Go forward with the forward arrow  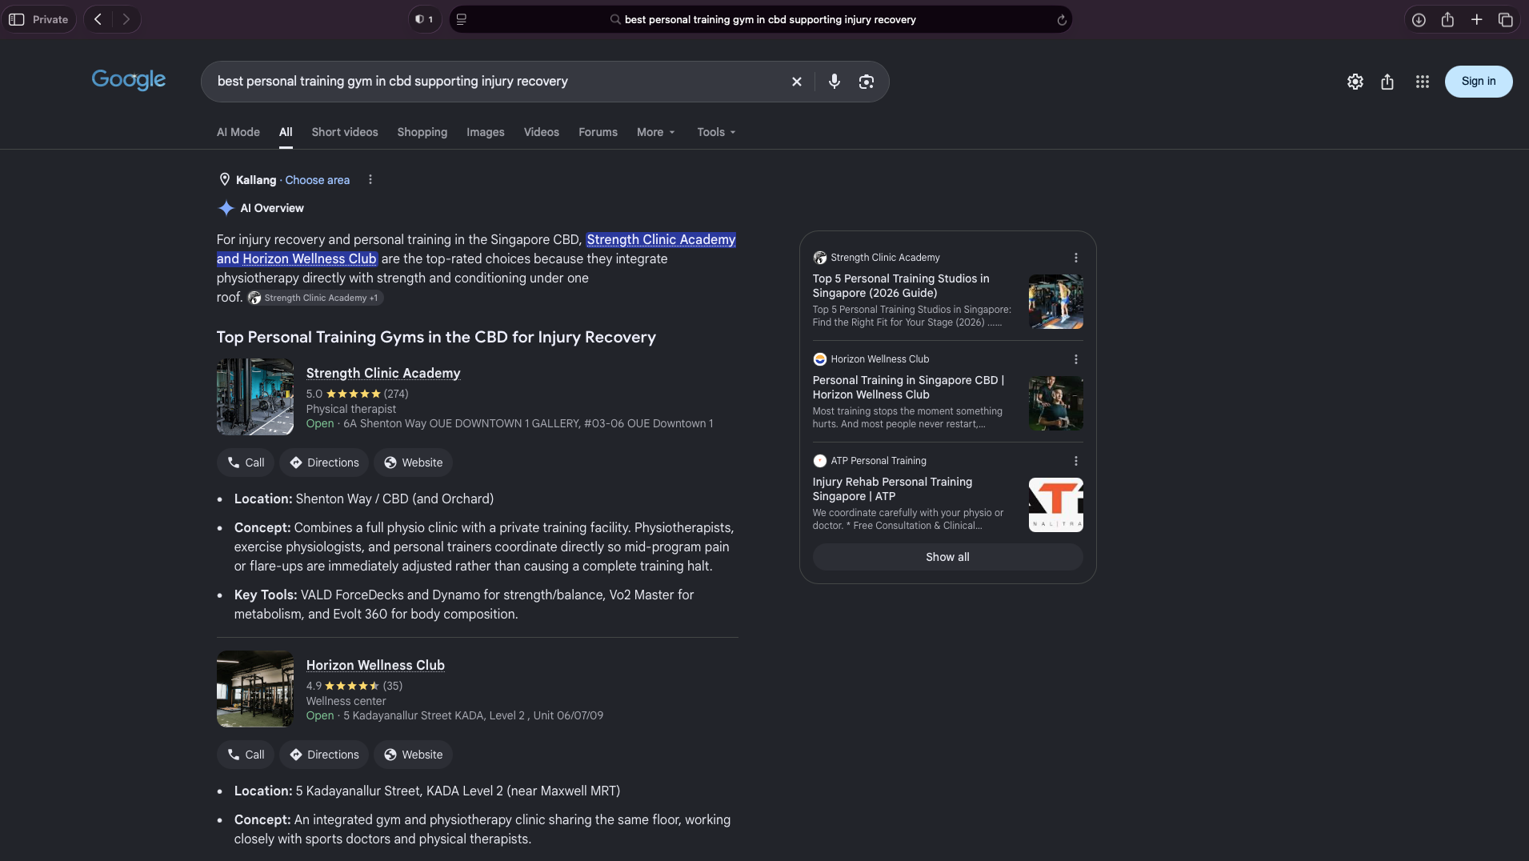(126, 19)
